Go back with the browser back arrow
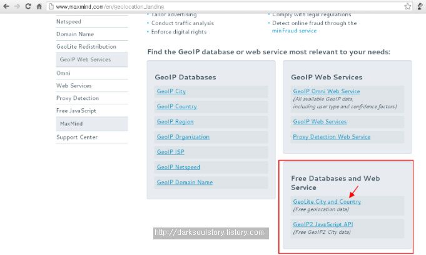The height and width of the screenshot is (255, 426). point(6,6)
